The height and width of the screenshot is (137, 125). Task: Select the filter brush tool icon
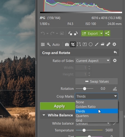[96, 44]
